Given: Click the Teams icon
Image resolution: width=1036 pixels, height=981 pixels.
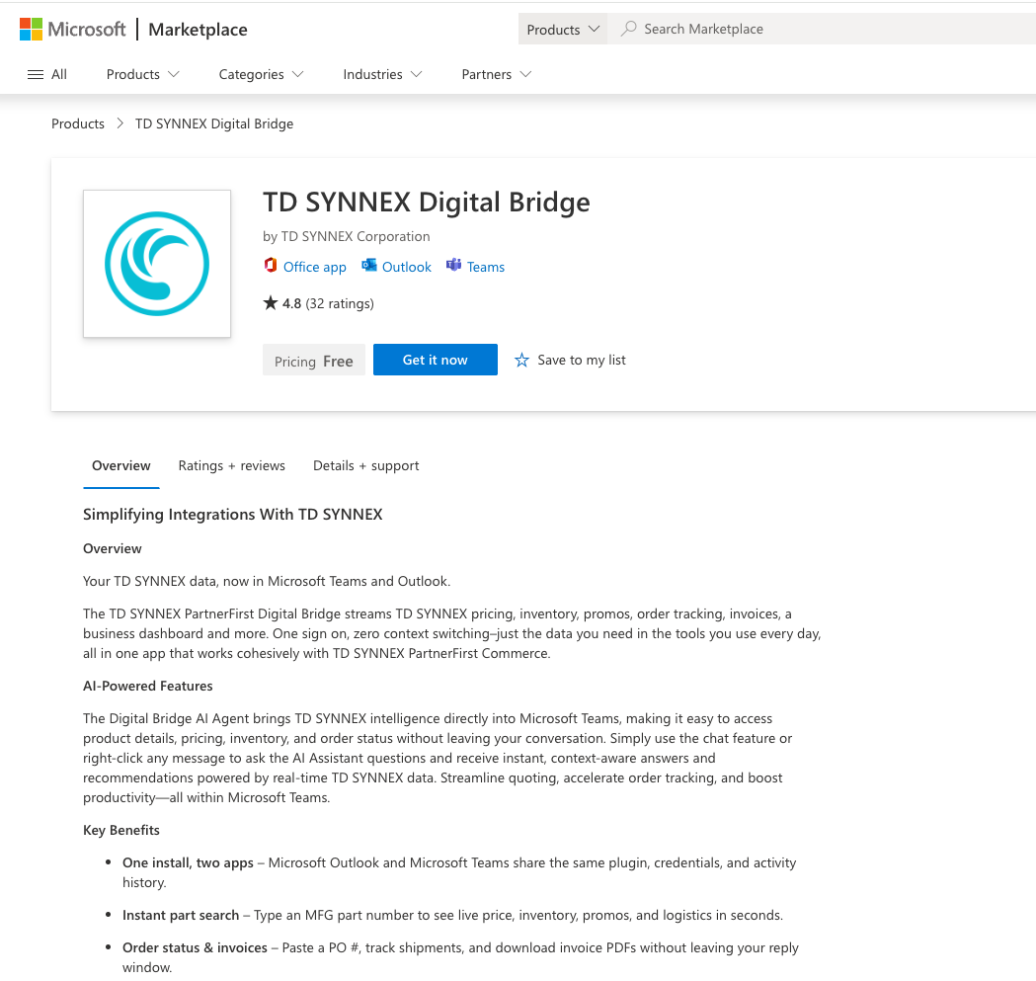Looking at the screenshot, I should point(454,266).
